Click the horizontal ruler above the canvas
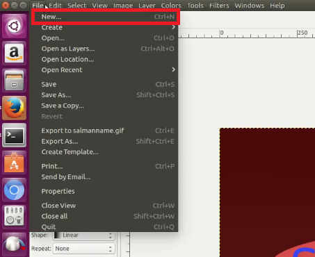 click(x=246, y=33)
